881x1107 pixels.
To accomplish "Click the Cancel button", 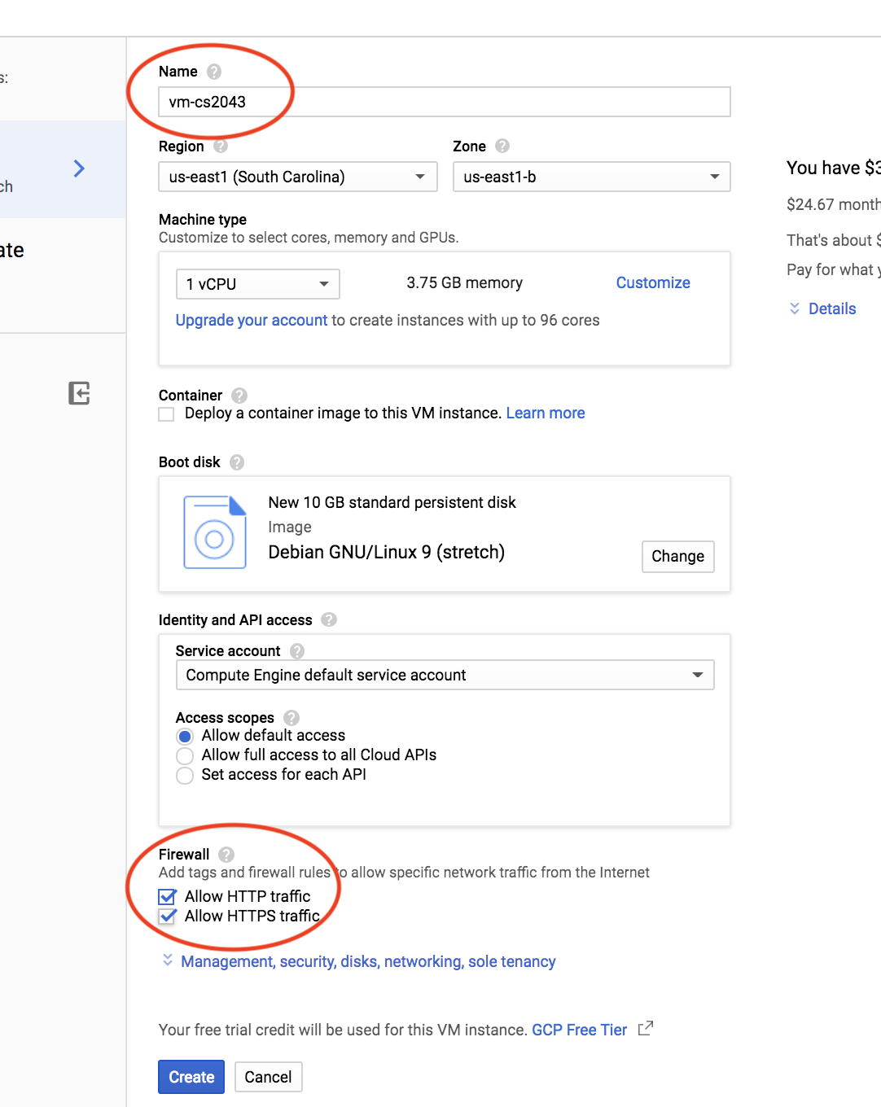I will point(268,1077).
